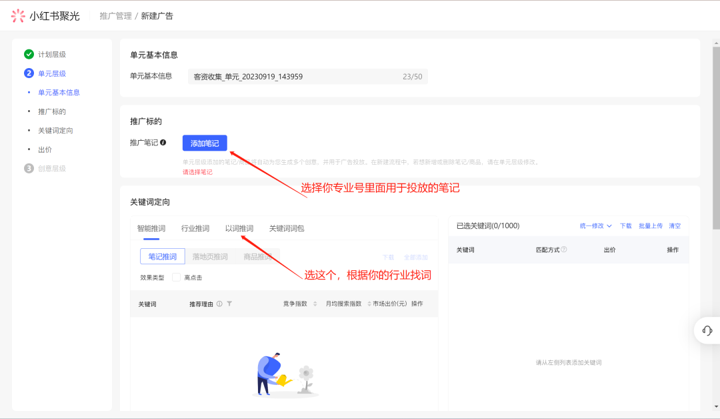Click the 小红书聚光 logo icon
The width and height of the screenshot is (720, 419).
[x=18, y=16]
